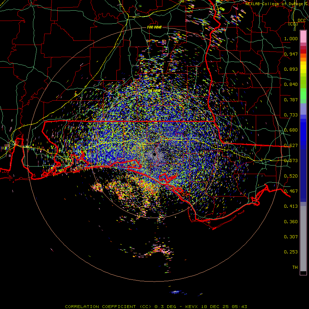Select the 0.253 scale value

click(x=291, y=252)
